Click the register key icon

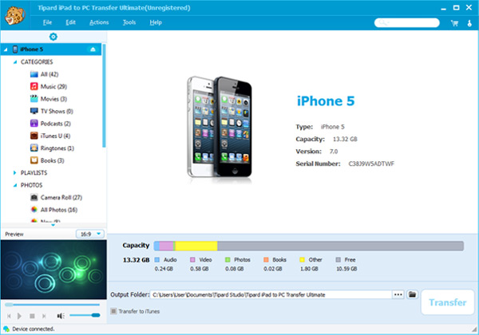click(469, 23)
